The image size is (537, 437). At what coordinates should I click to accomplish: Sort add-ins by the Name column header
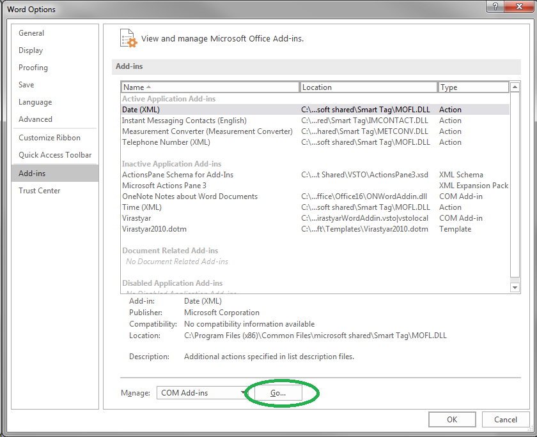tap(210, 87)
